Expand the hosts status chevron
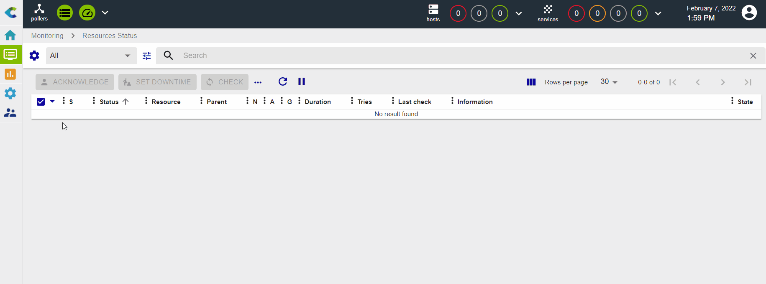Image resolution: width=766 pixels, height=284 pixels. 519,13
